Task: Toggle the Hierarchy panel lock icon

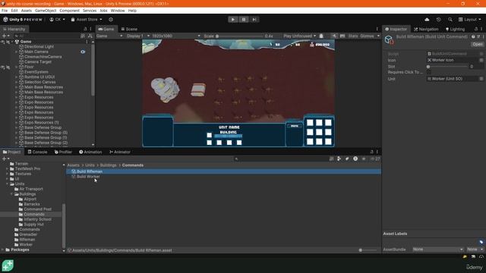Action: click(85, 29)
